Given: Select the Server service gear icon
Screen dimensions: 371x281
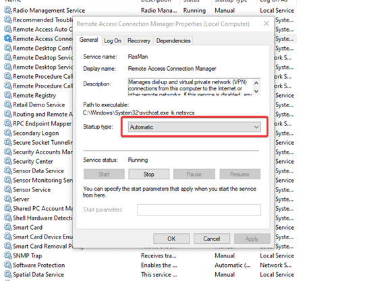Looking at the screenshot, I should 8,199.
